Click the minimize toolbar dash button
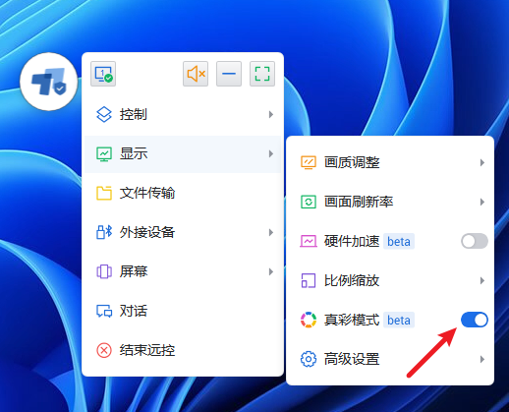 tap(229, 74)
